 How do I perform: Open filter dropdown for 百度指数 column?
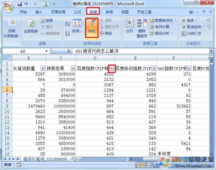[x=112, y=68]
